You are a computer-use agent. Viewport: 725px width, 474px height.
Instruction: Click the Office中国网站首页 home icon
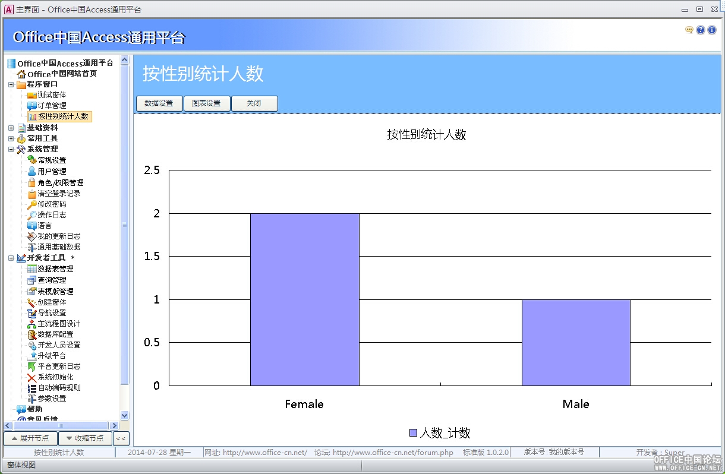coord(21,74)
